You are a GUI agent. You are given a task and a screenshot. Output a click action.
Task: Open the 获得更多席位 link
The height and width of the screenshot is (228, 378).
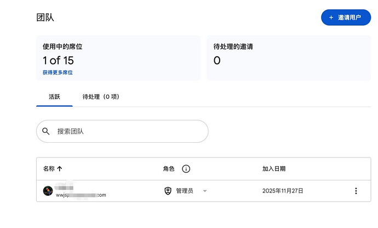coord(58,72)
